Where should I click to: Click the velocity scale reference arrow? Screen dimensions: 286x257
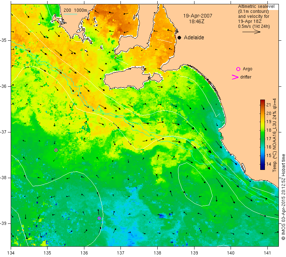point(252,32)
